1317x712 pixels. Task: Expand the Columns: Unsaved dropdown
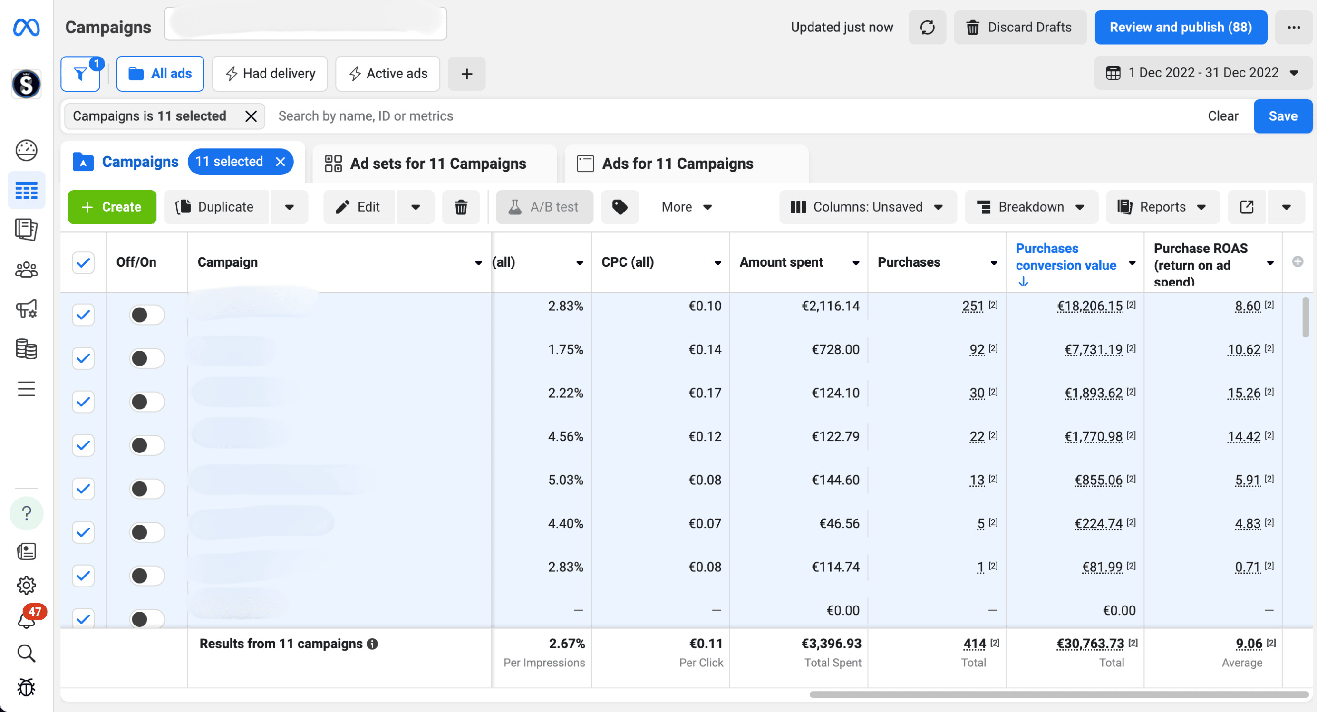tap(868, 207)
